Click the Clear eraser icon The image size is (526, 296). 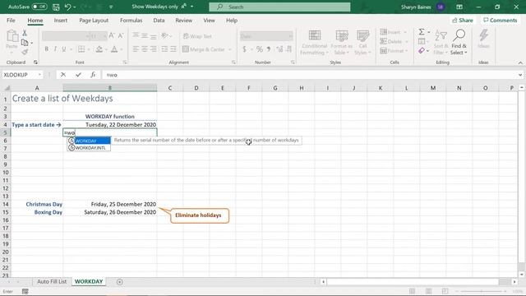pos(422,51)
